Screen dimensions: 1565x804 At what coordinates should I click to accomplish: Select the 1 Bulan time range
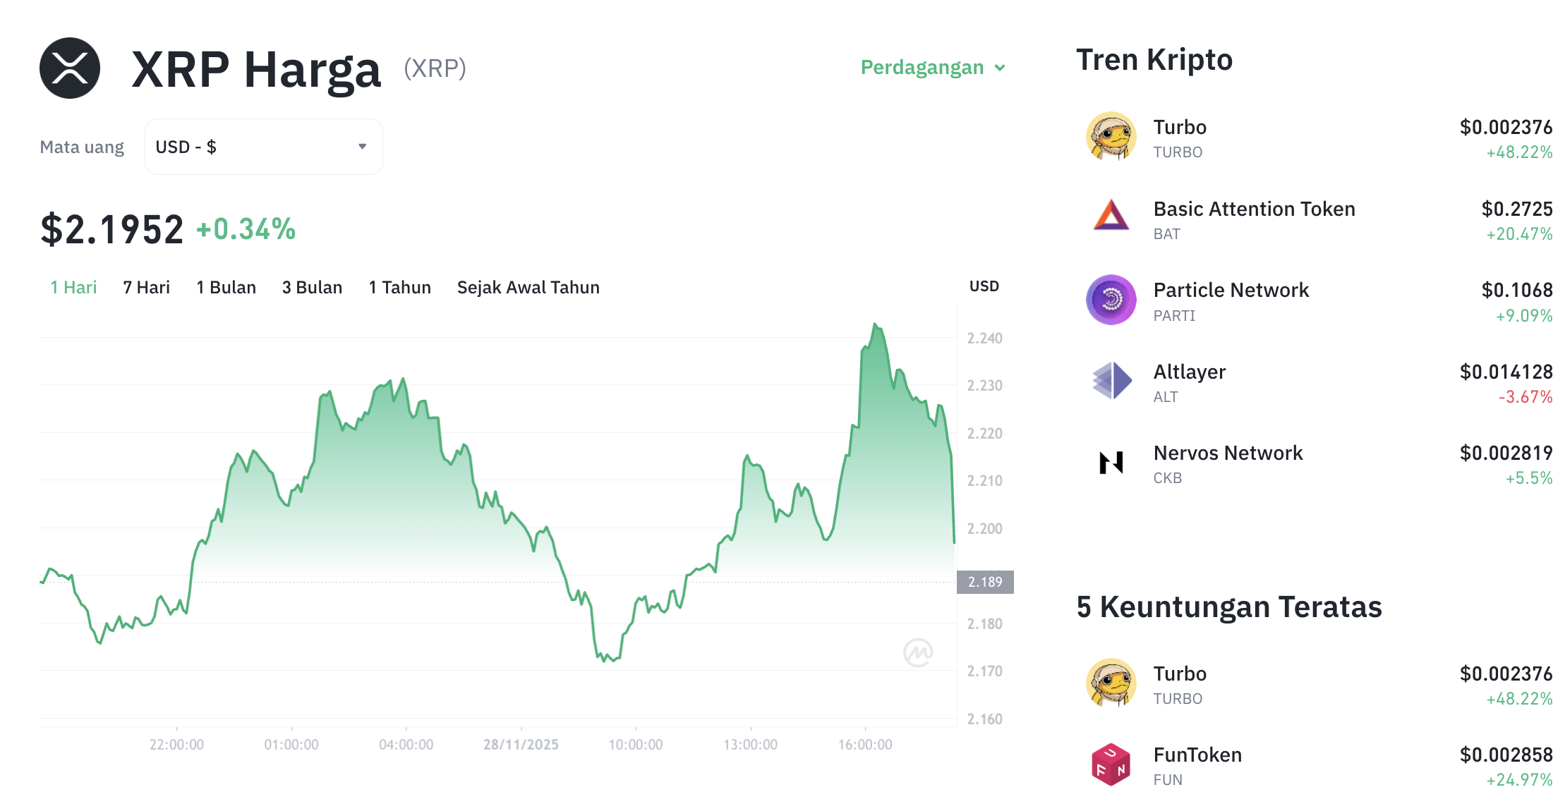(x=225, y=286)
